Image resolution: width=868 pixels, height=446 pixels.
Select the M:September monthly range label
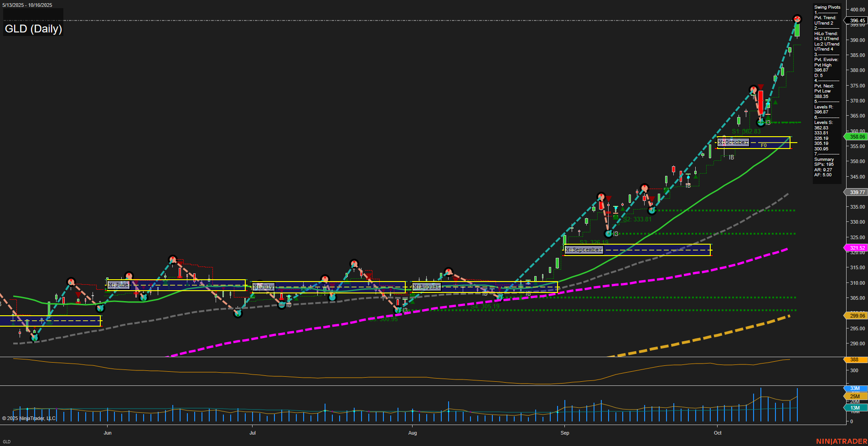pyautogui.click(x=584, y=250)
